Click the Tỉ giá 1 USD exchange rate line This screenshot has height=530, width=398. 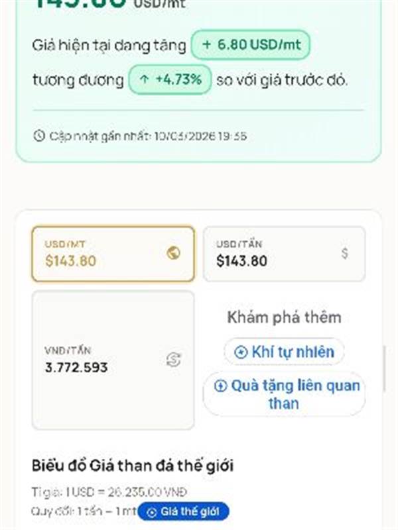109,492
